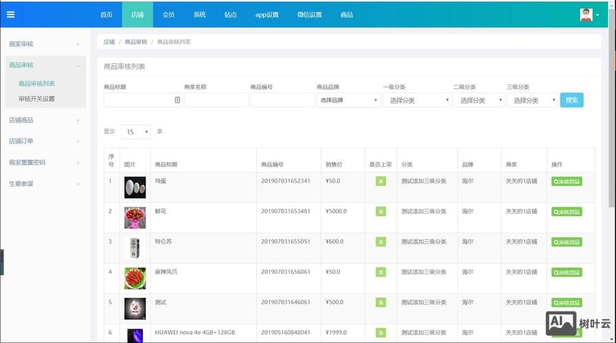Open the user avatar menu

pyautogui.click(x=589, y=14)
